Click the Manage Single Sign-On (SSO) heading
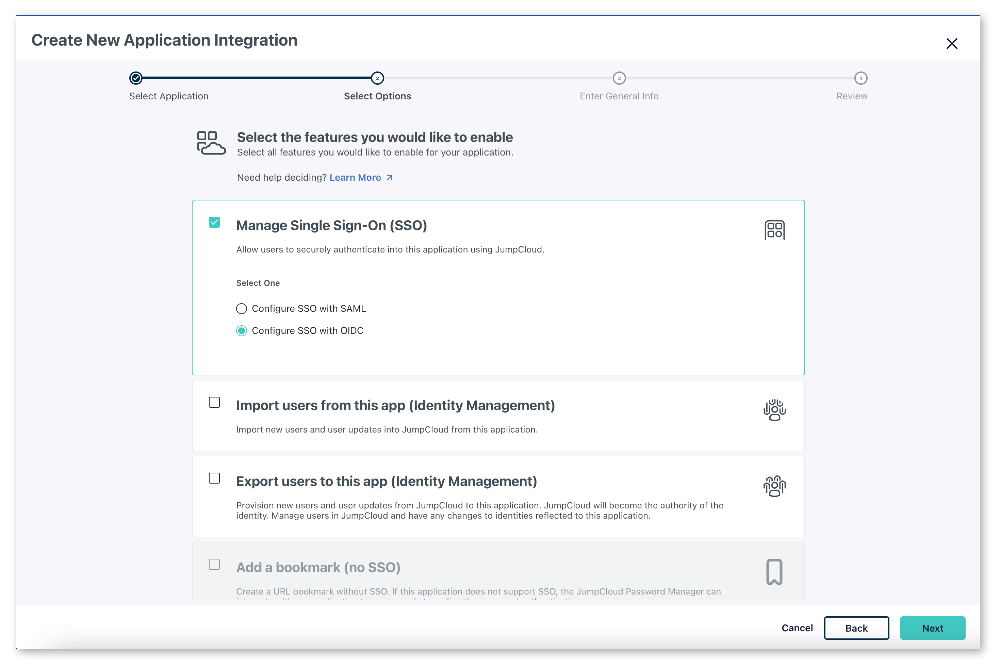 (x=331, y=225)
